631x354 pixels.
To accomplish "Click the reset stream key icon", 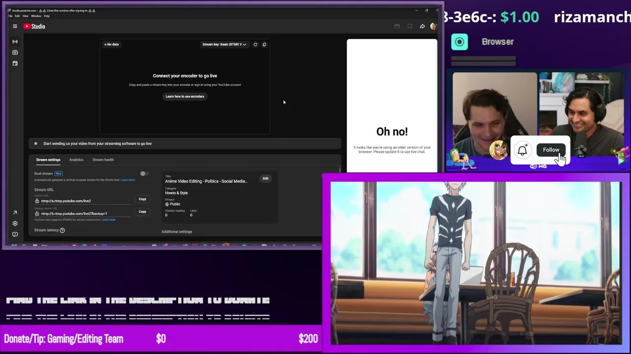I will coord(255,44).
